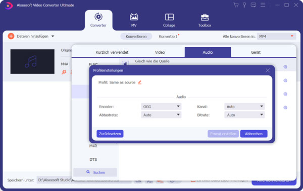Select the audio file music thumbnail

(x=32, y=61)
